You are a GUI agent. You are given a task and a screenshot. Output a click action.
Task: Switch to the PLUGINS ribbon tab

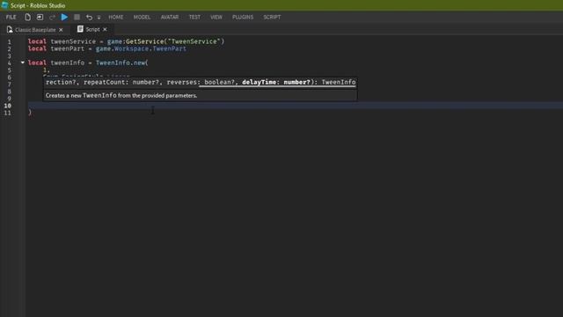pyautogui.click(x=243, y=17)
